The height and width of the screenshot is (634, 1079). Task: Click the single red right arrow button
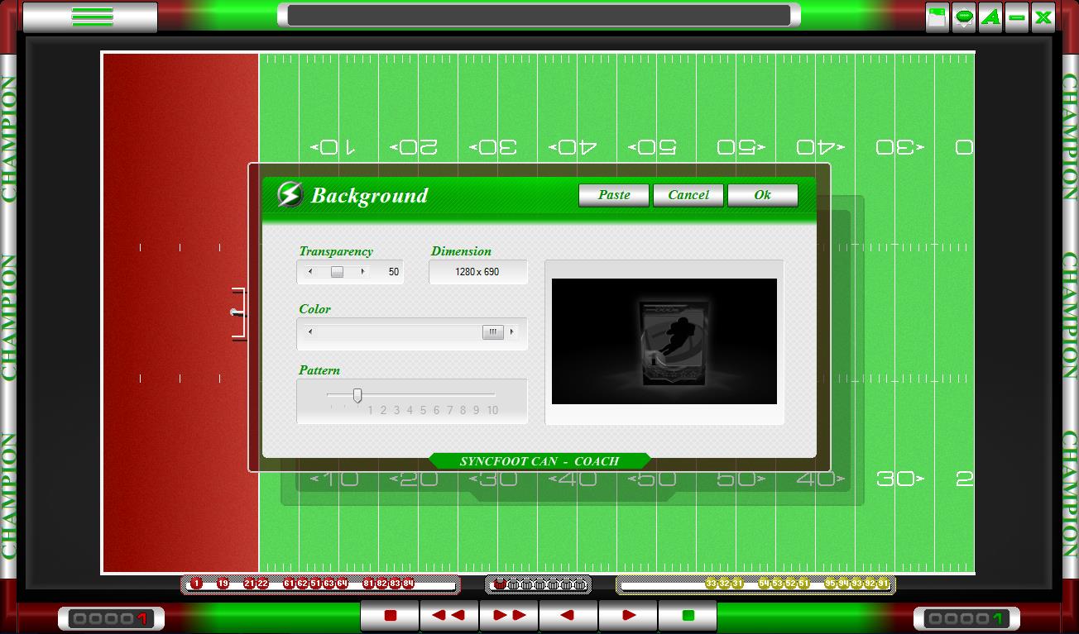click(628, 616)
